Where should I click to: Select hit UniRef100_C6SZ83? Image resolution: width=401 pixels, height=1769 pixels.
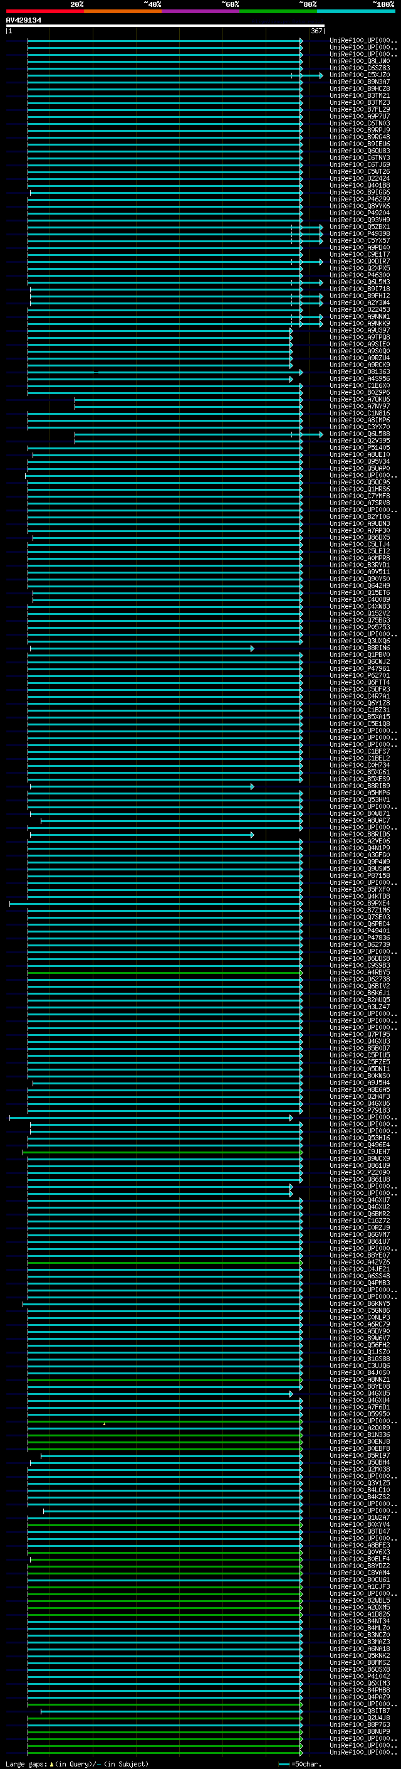pos(360,68)
